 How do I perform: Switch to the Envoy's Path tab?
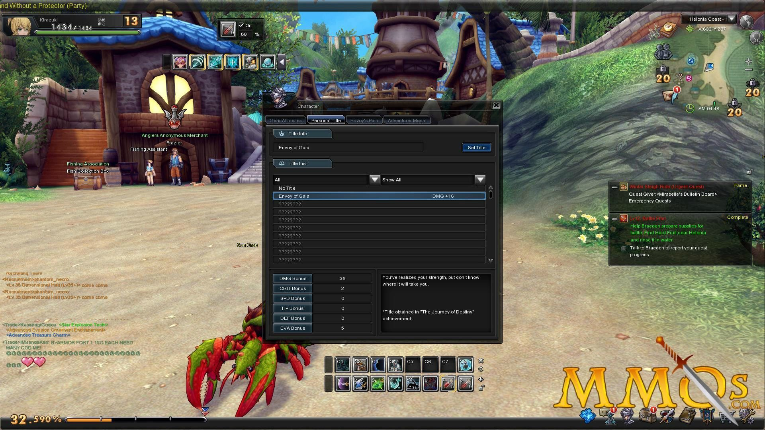(x=364, y=121)
